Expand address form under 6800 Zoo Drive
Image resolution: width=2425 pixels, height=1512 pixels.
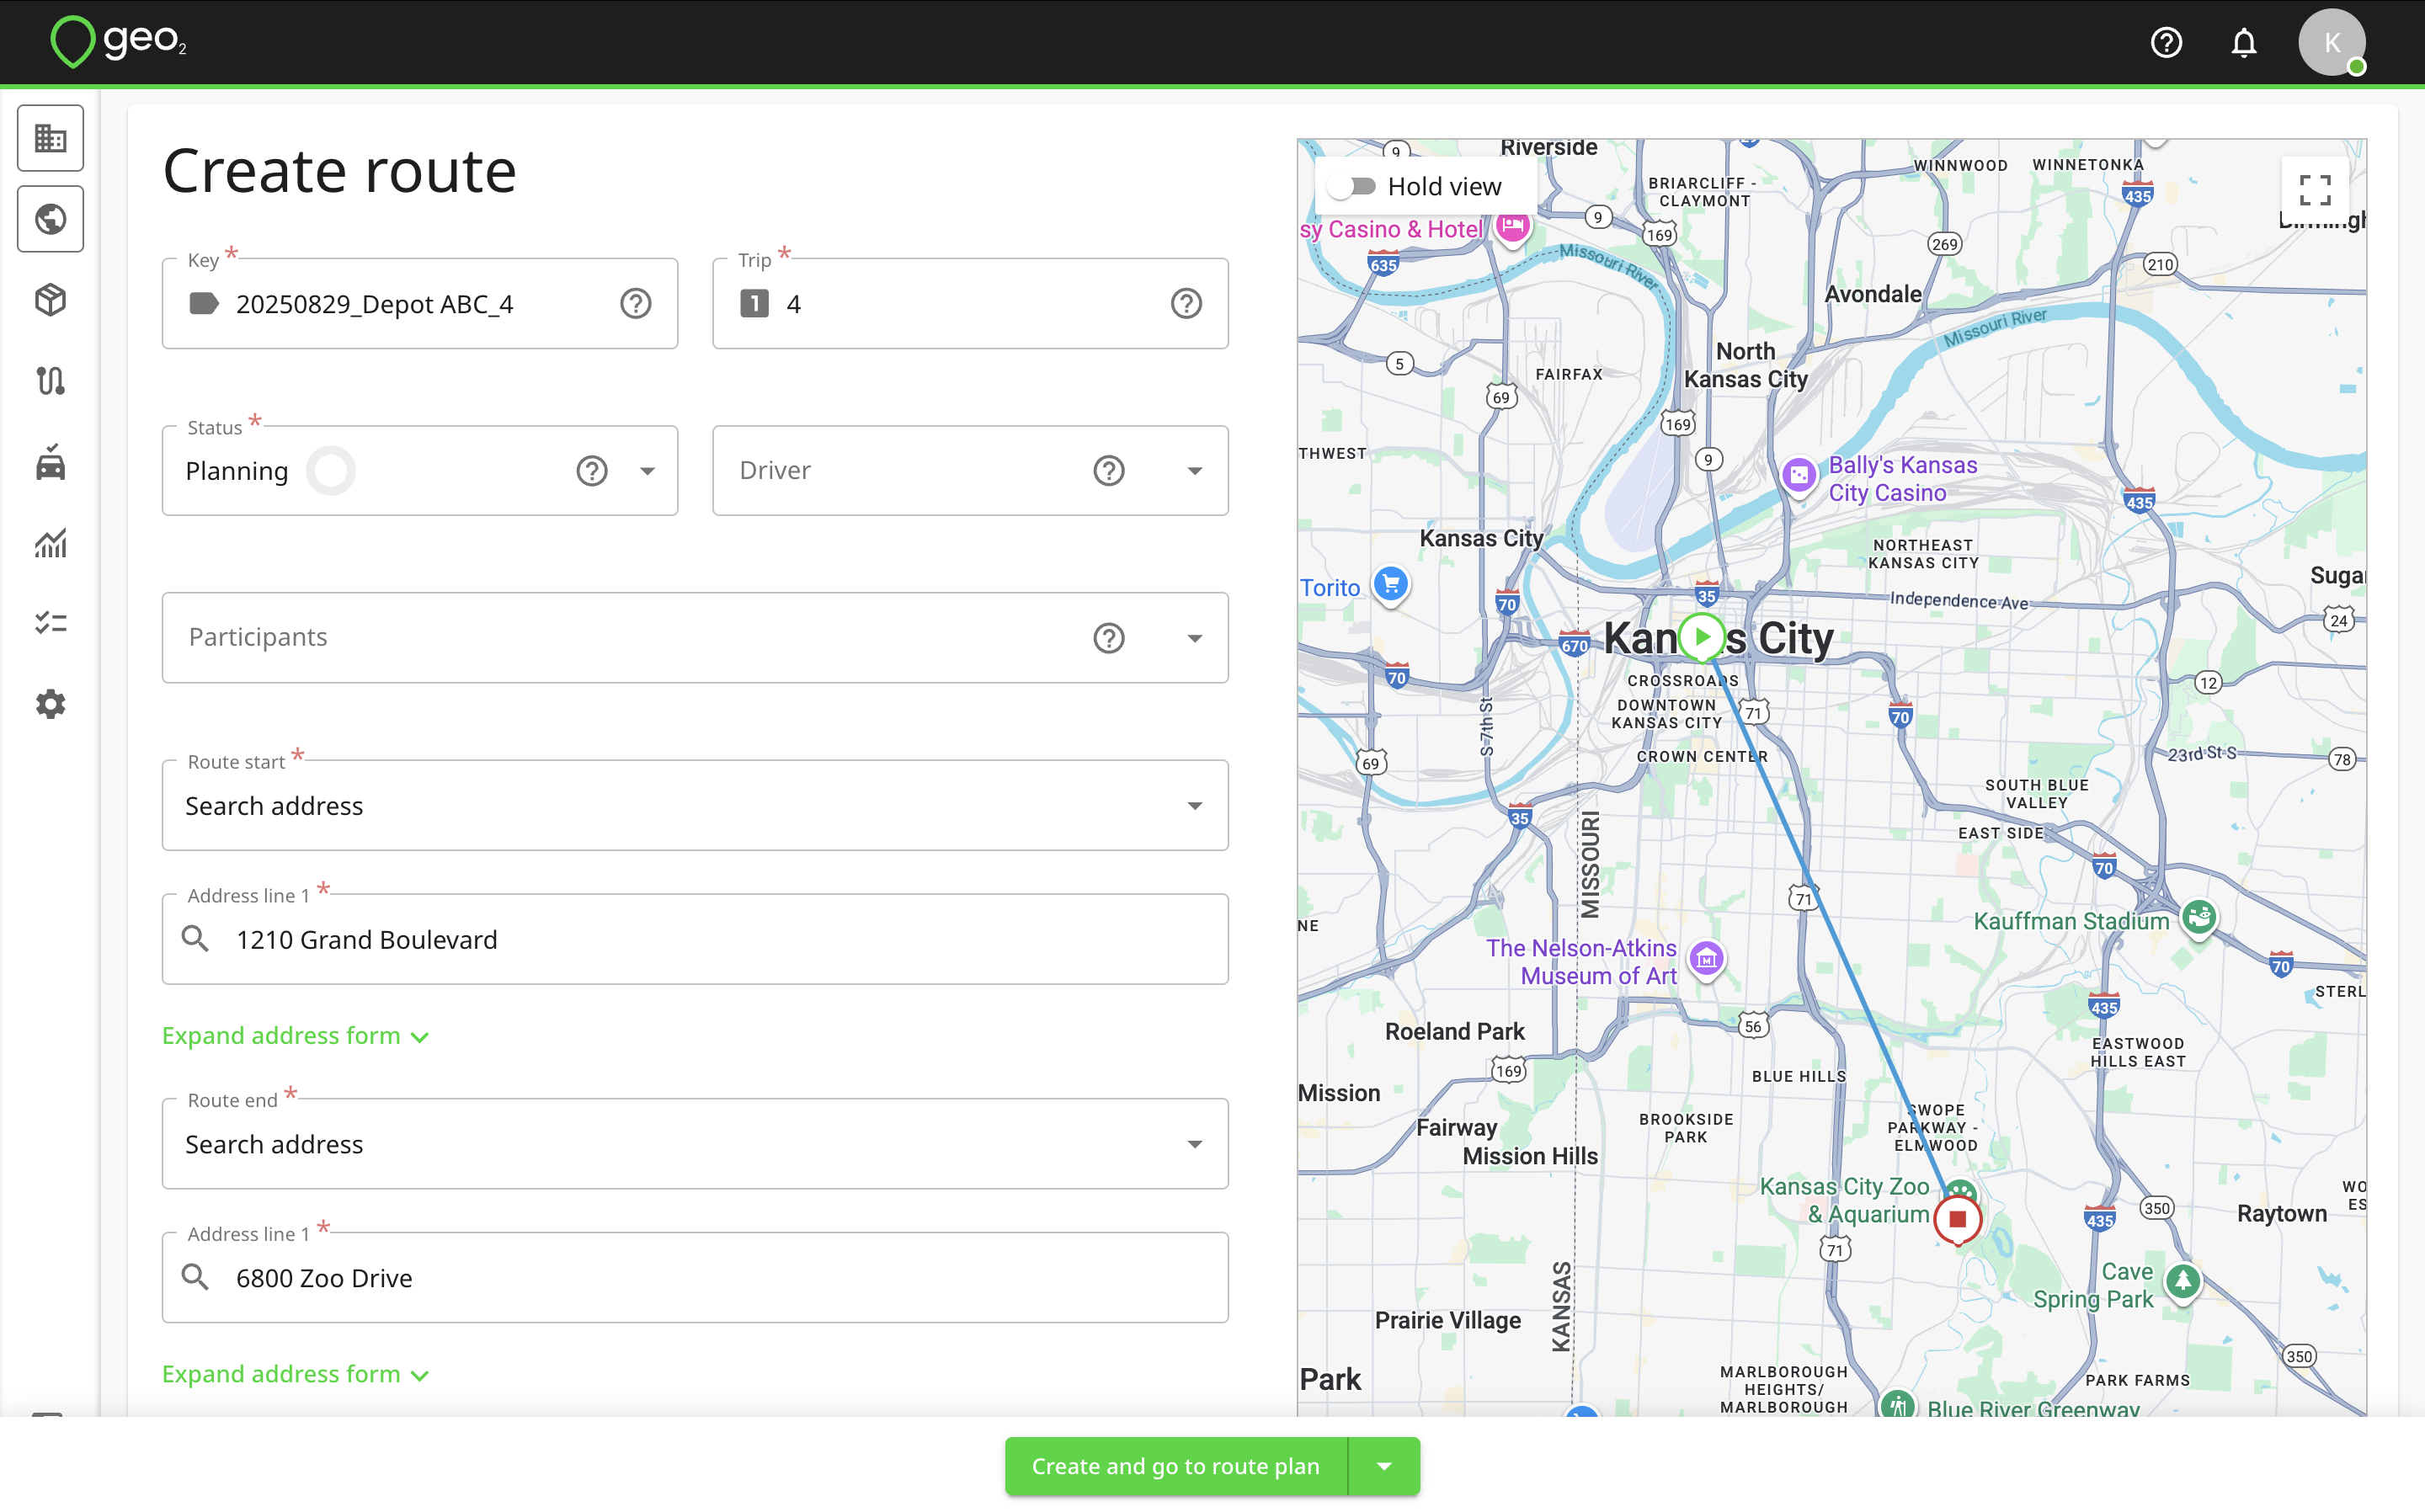[x=296, y=1374]
